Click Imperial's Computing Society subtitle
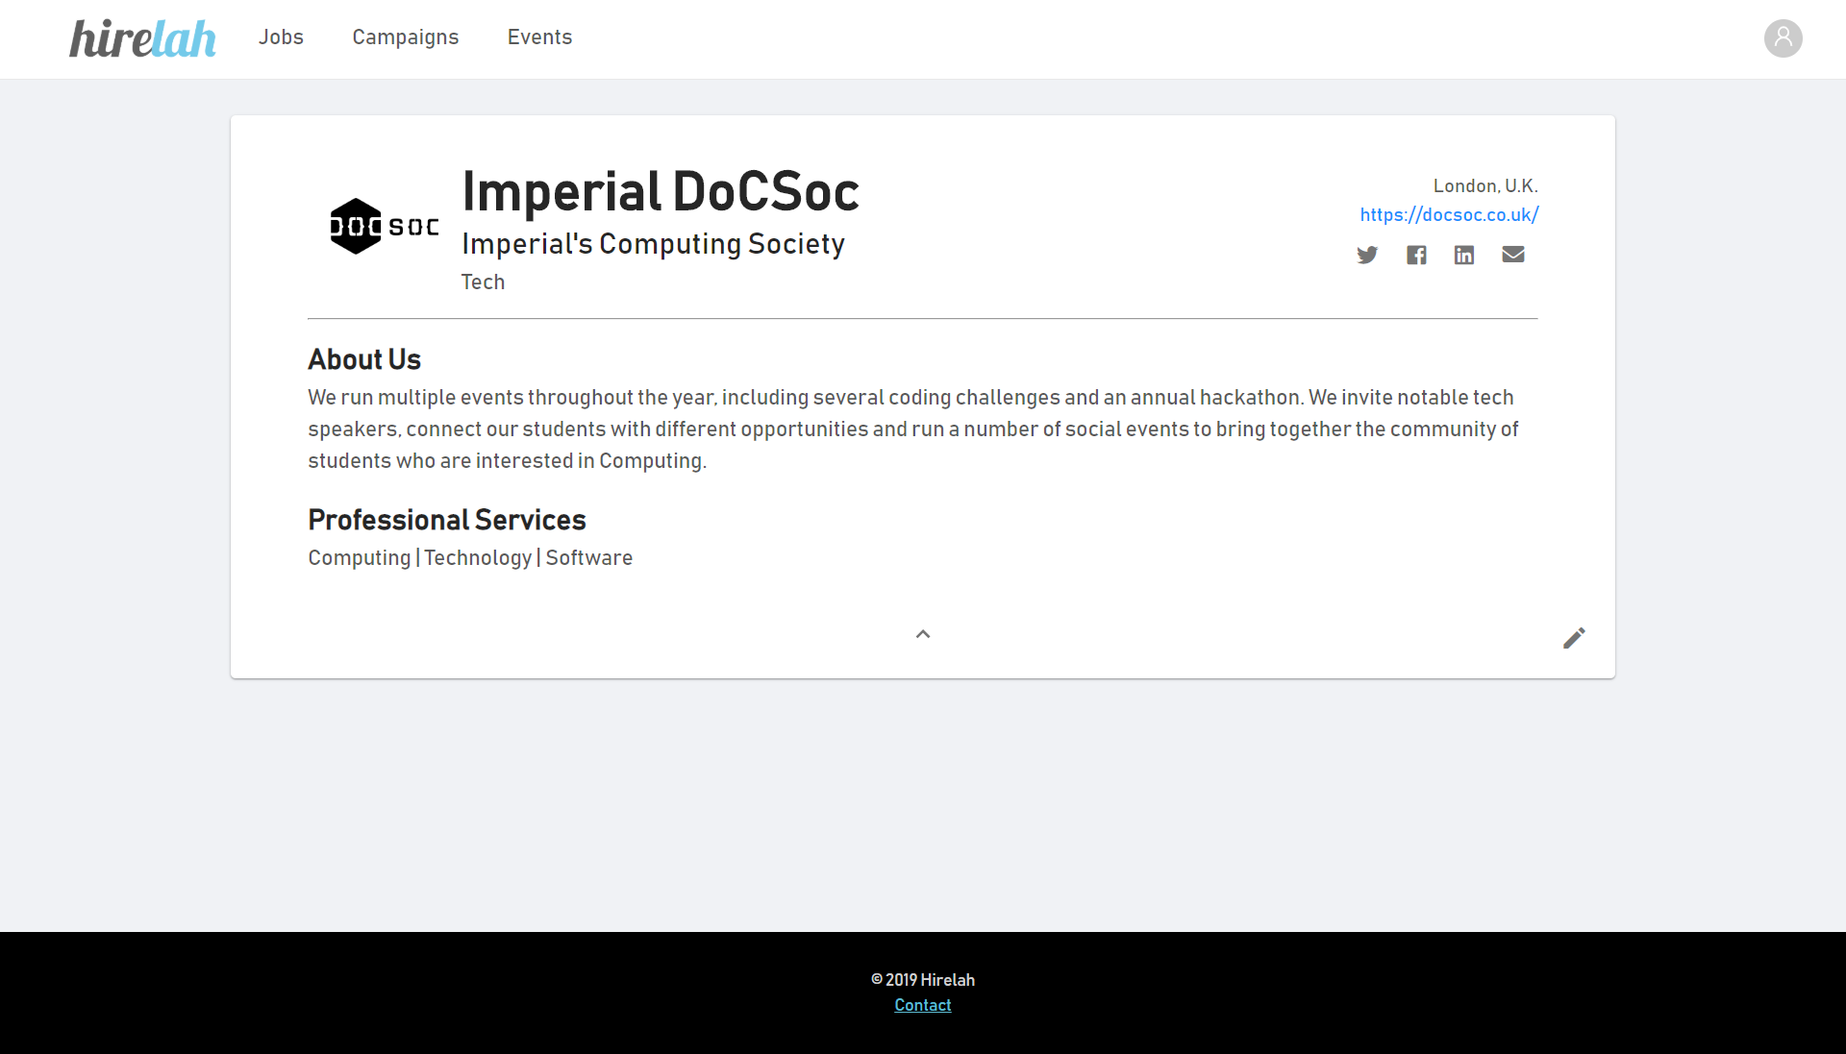 653,244
